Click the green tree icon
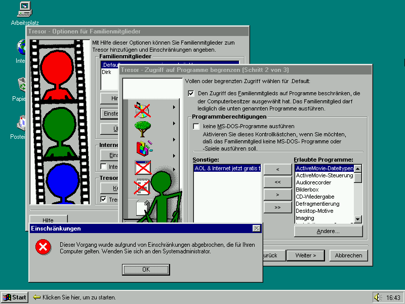 (142, 127)
